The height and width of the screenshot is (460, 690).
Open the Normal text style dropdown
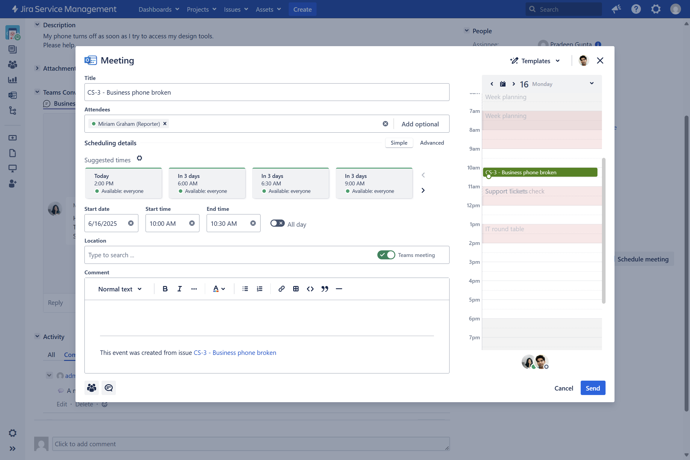(120, 289)
